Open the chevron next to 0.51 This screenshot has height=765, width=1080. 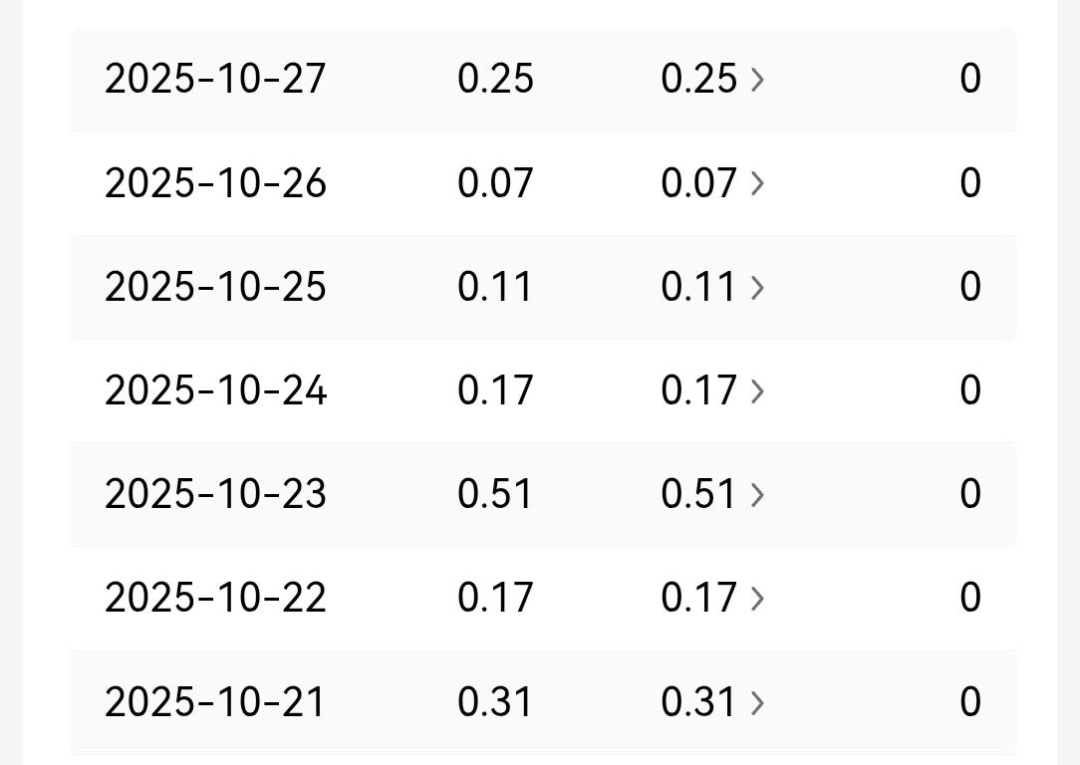tap(757, 495)
